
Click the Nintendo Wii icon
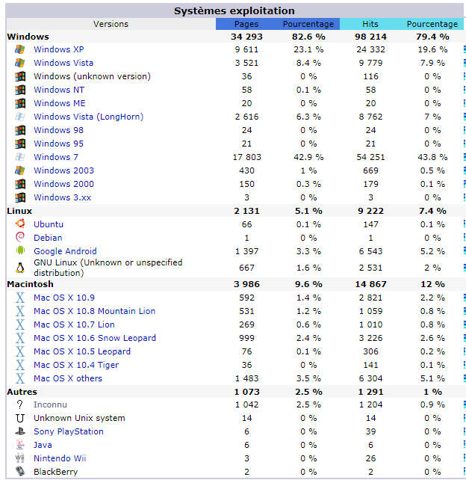[x=20, y=458]
